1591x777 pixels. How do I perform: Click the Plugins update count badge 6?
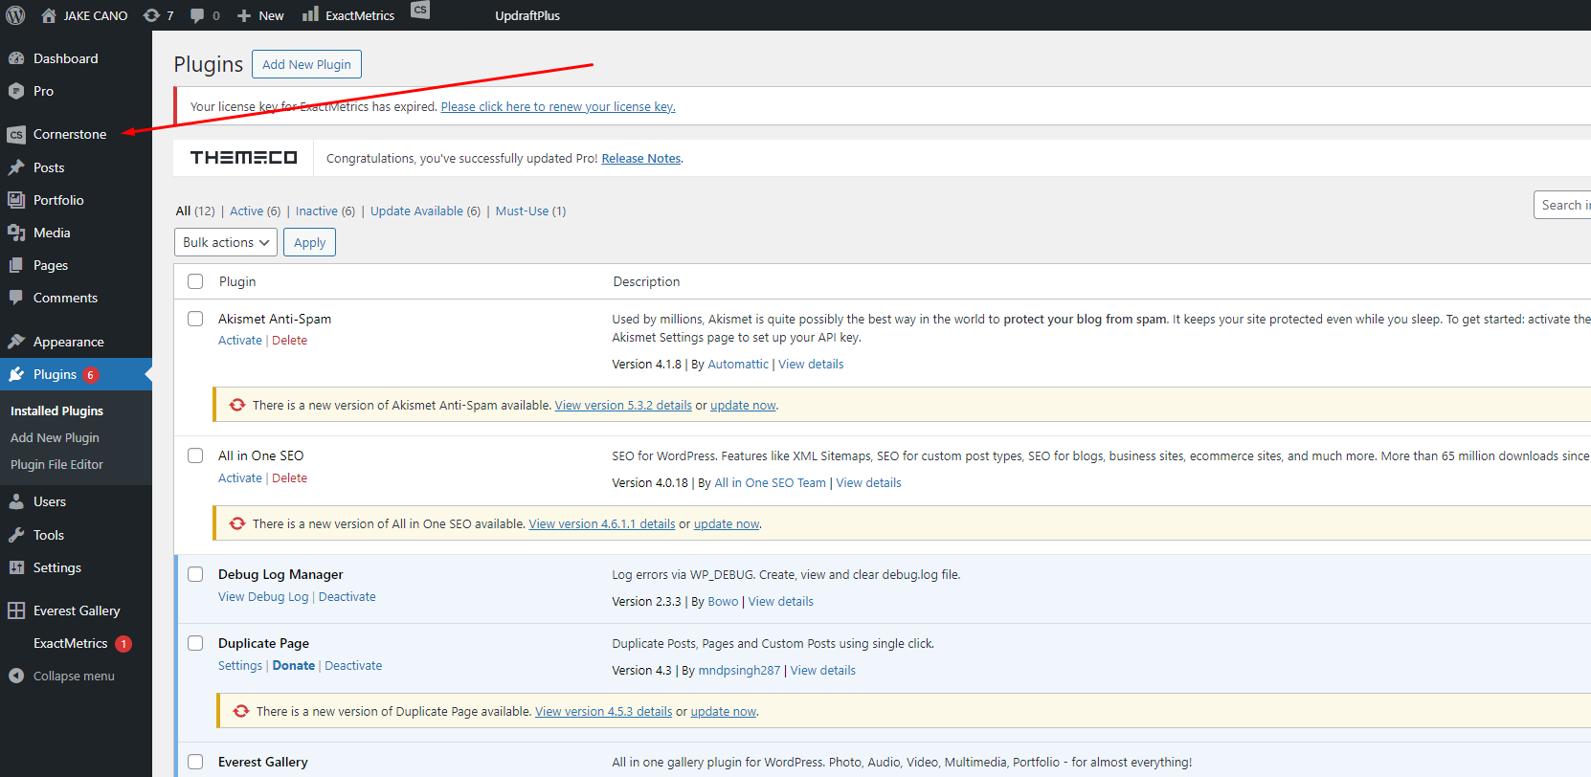tap(91, 375)
